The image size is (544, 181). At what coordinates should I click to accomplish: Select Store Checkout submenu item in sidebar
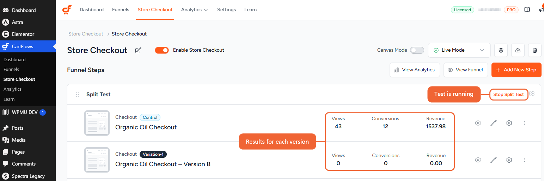[19, 79]
